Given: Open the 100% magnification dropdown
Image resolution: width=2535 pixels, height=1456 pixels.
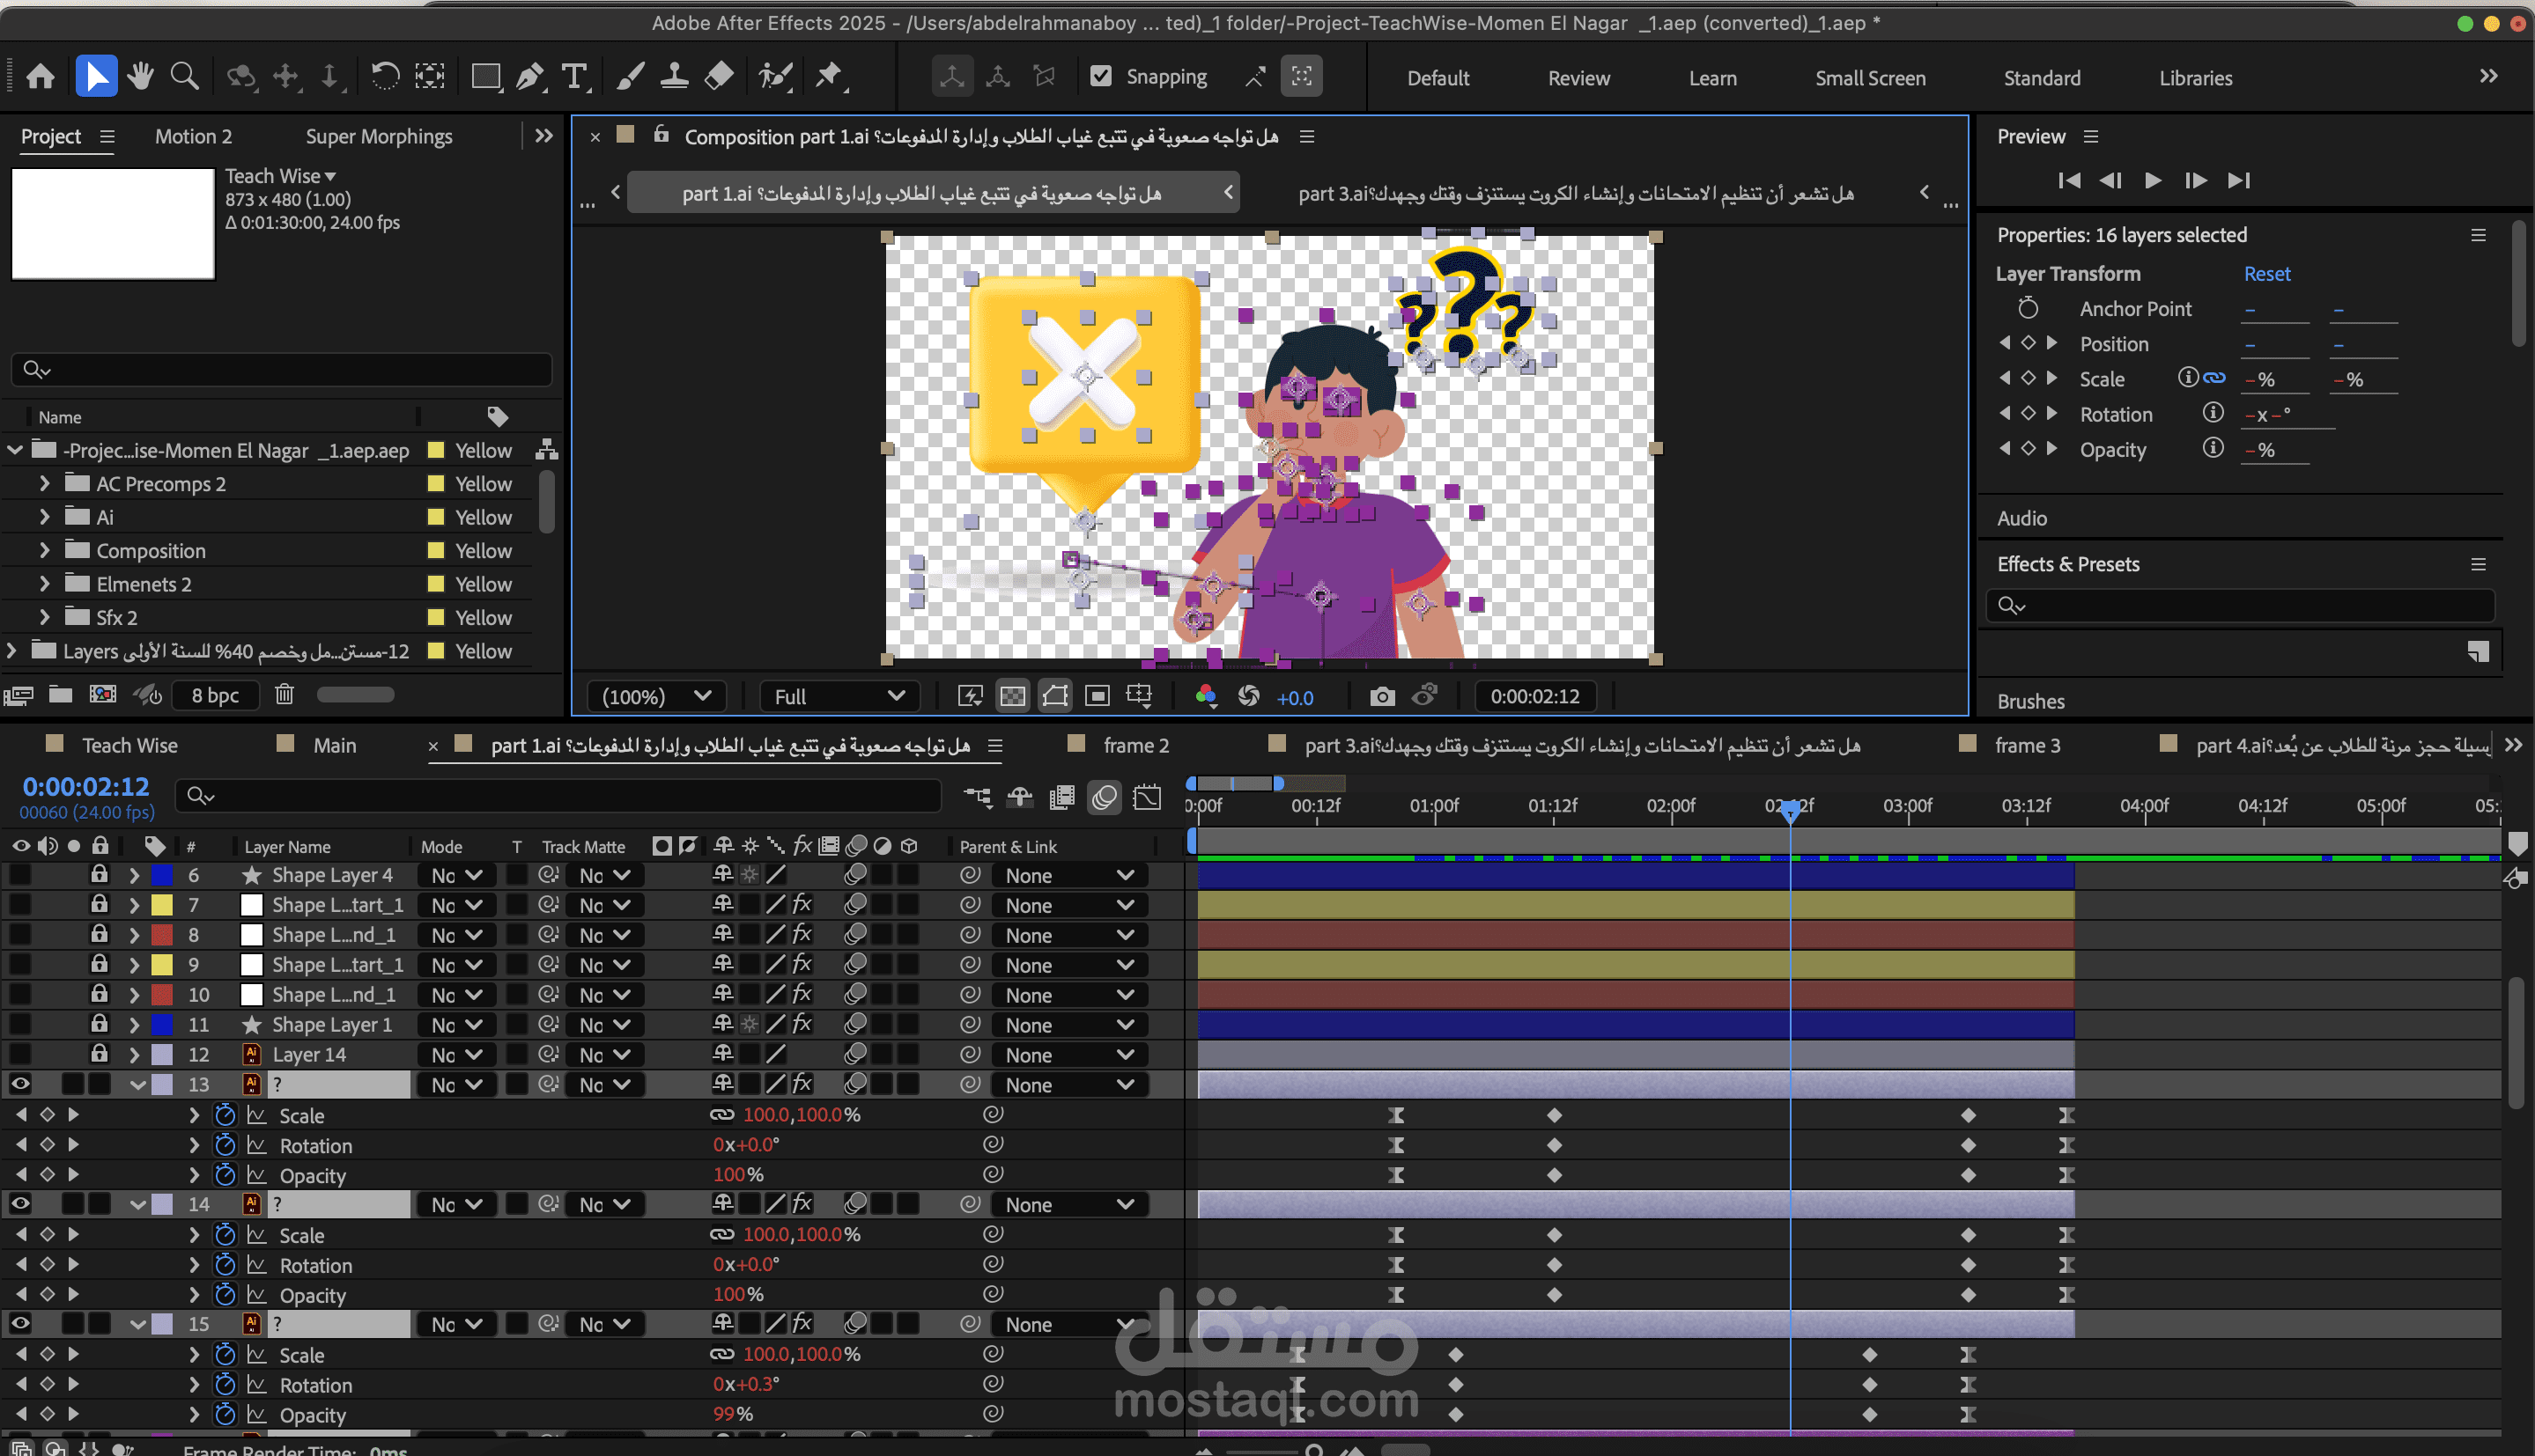Looking at the screenshot, I should point(657,696).
